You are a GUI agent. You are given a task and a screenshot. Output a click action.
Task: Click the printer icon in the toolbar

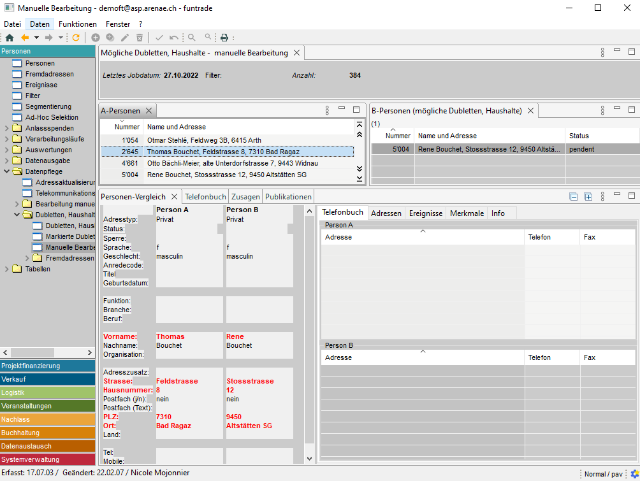pos(224,38)
